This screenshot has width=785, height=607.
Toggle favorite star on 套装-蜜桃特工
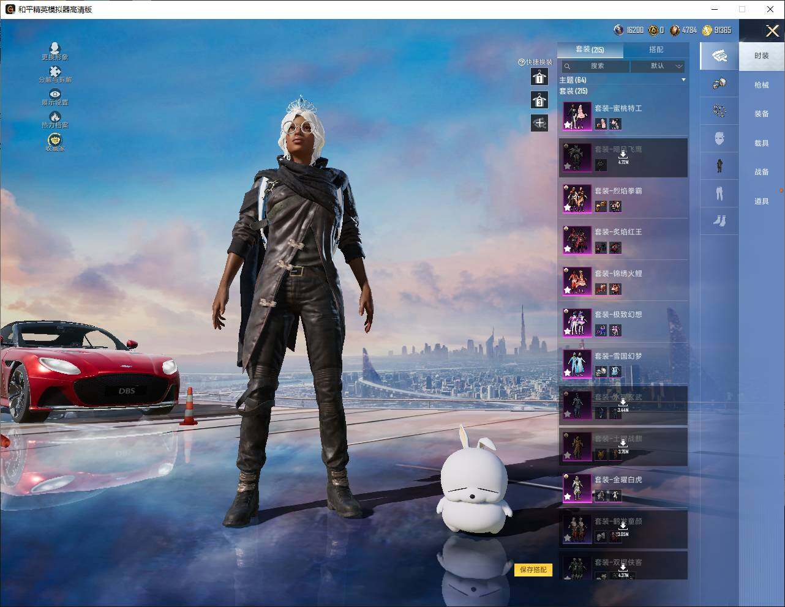click(568, 125)
